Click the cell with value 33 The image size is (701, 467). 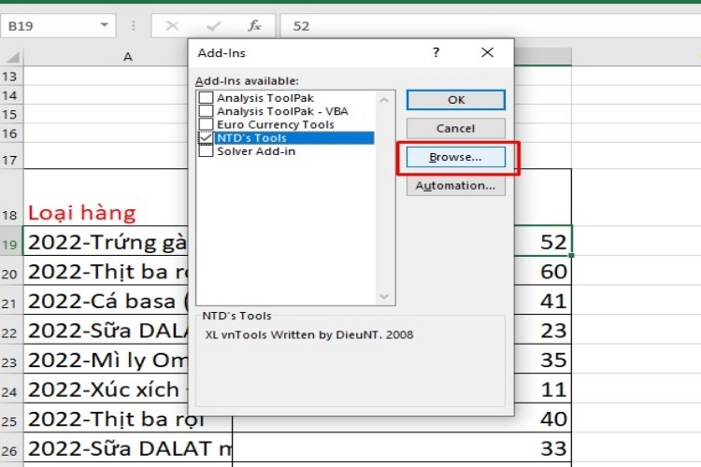pyautogui.click(x=402, y=447)
